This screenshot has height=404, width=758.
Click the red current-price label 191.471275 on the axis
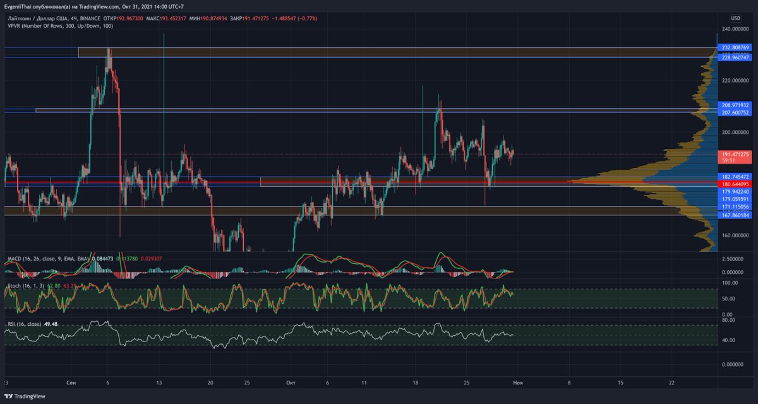736,154
